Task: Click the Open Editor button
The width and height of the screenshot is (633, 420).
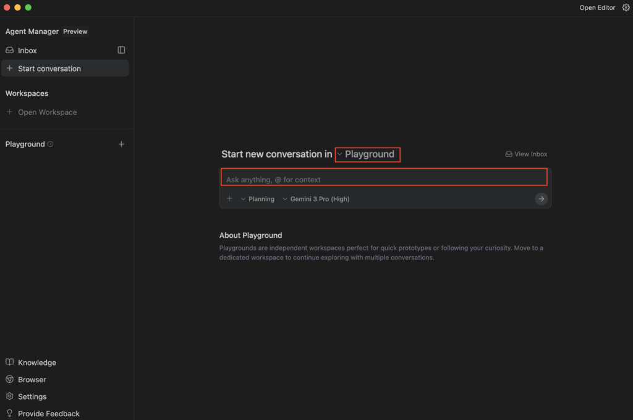Action: click(597, 7)
